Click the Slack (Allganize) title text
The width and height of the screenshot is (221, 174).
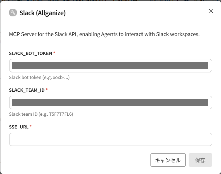pyautogui.click(x=42, y=13)
